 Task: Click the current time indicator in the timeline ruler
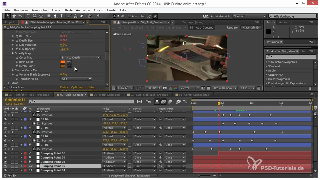point(219,103)
